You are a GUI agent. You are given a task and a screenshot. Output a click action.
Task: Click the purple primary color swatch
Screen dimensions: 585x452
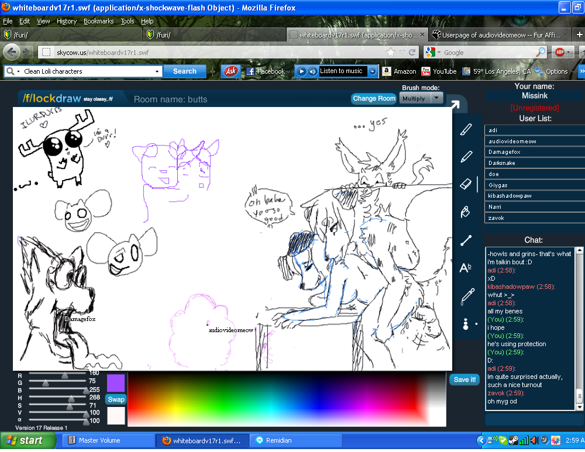click(x=116, y=382)
